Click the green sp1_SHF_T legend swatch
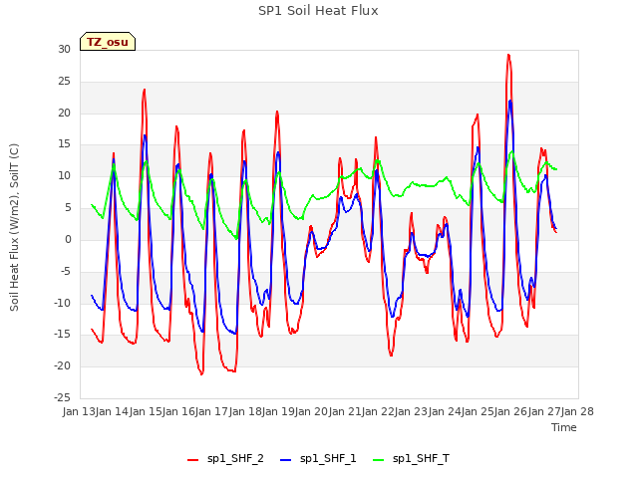This screenshot has height=478, width=638. (x=379, y=460)
